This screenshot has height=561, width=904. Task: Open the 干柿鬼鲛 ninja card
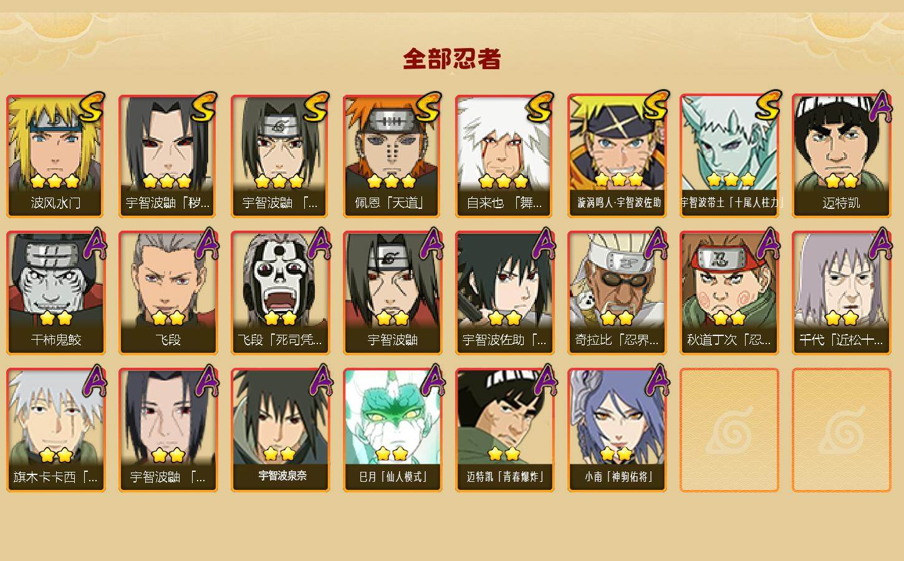coord(56,293)
